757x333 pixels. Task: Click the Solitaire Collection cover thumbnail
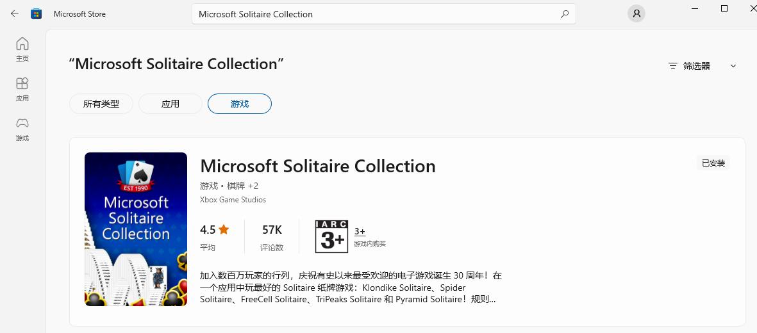coord(136,229)
